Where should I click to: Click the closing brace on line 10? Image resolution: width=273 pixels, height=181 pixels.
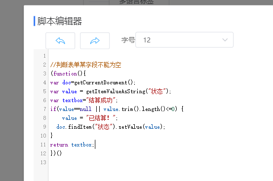pos(51,136)
